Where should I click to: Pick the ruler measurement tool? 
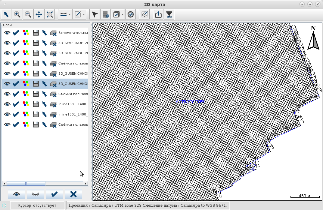(64, 14)
